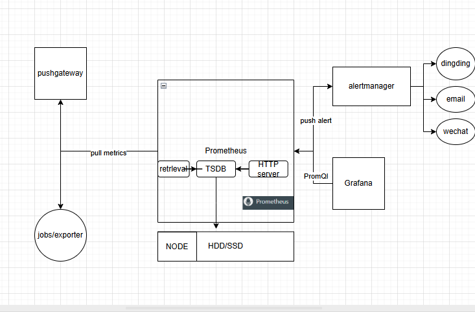Select the pushgateway box

[x=60, y=74]
